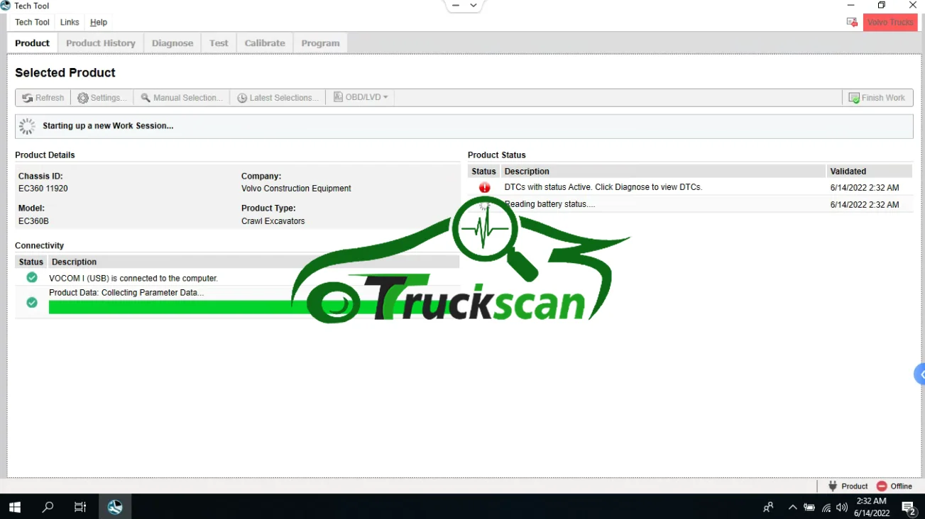Image resolution: width=925 pixels, height=519 pixels.
Task: Open the People icon in the system tray
Action: point(768,507)
